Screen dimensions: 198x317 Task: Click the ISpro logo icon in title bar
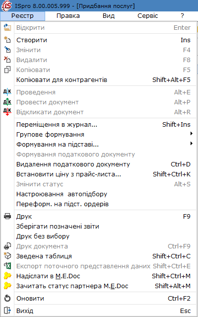click(6, 5)
